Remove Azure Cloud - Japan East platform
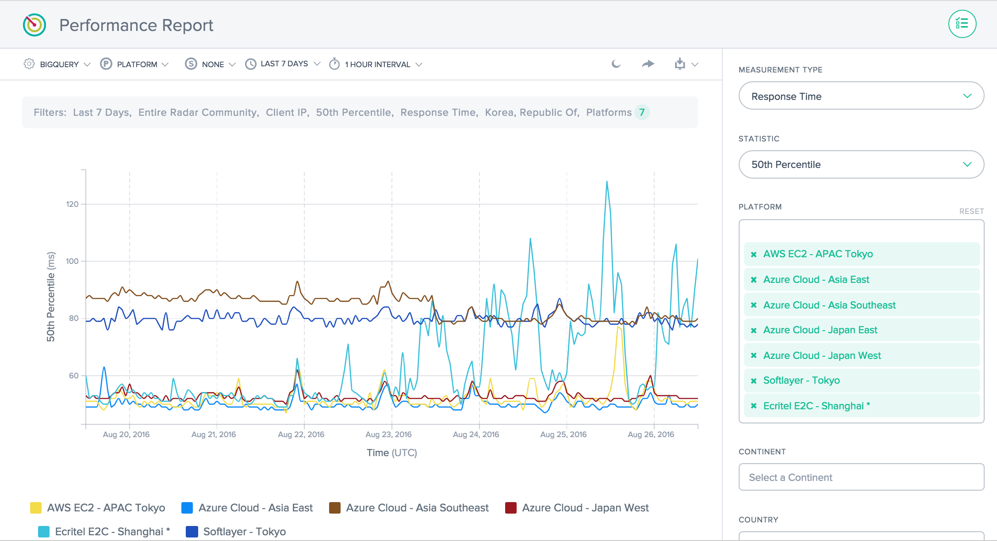997x541 pixels. [754, 330]
